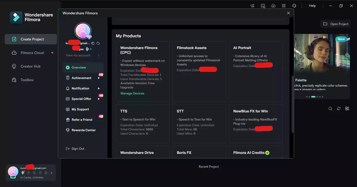
Task: Select Create Project in the left sidebar
Action: tap(31, 39)
